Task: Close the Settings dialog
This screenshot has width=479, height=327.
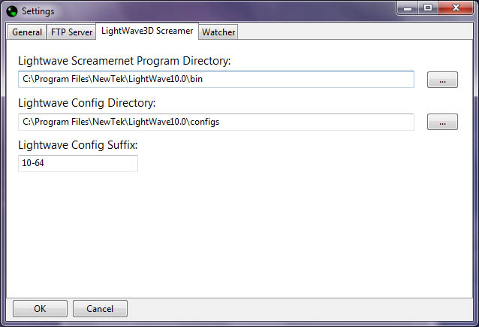Action: [454, 9]
